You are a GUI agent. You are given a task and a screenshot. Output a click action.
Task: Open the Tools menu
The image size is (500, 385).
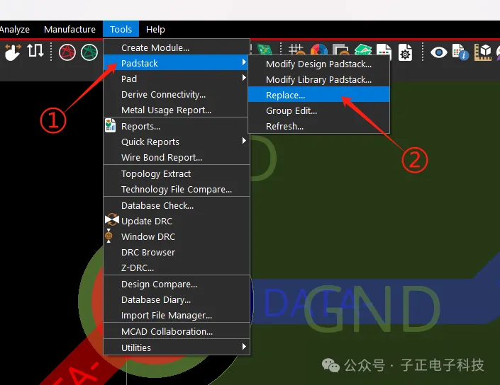121,29
